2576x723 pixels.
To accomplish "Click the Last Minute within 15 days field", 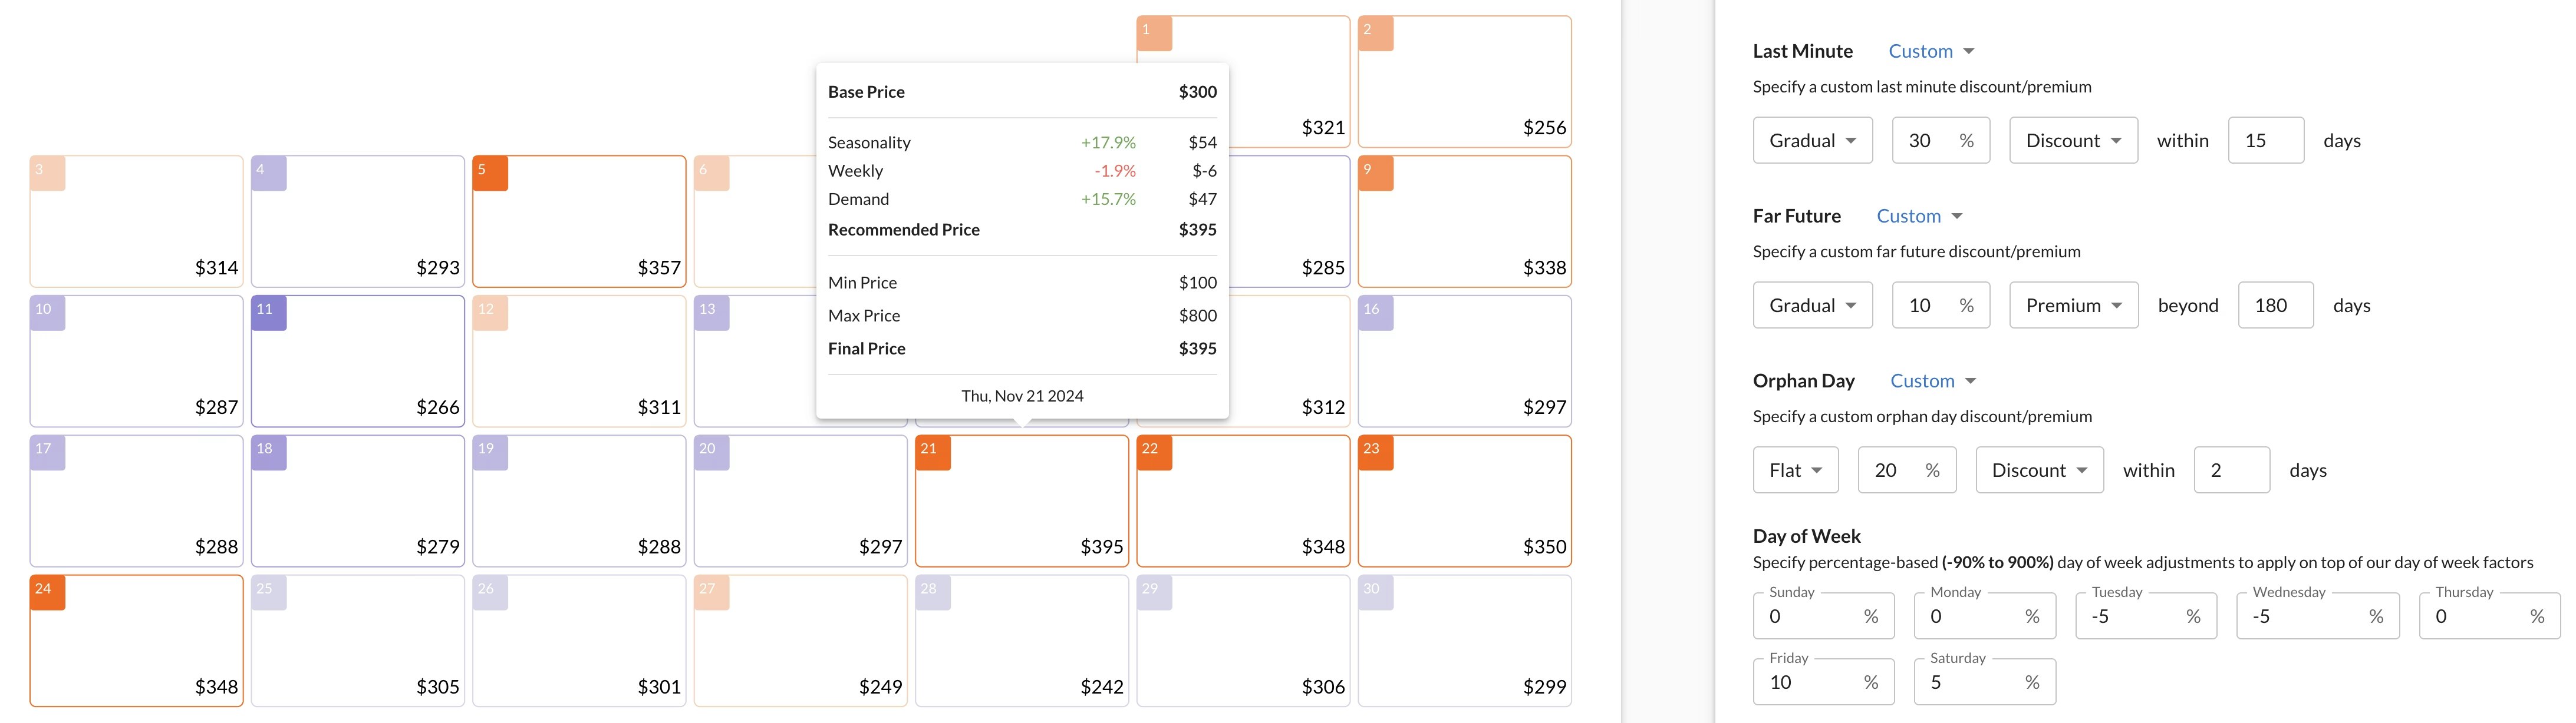I will 2264,141.
